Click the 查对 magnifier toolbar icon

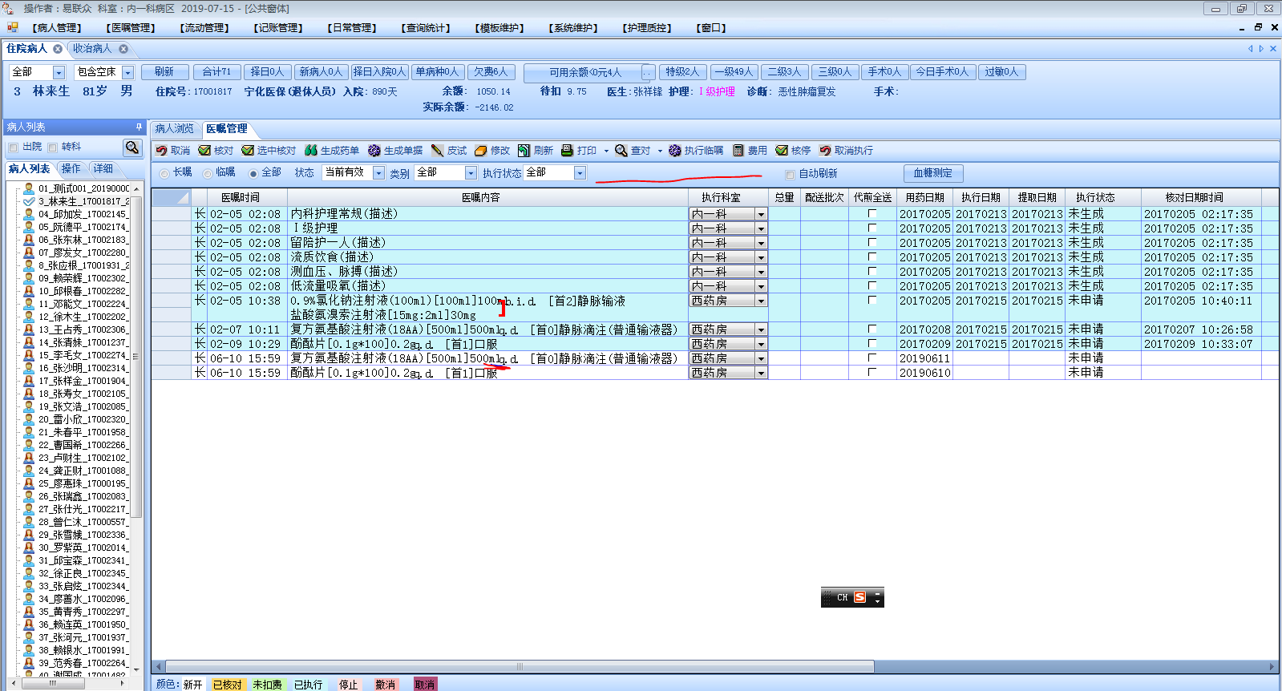621,151
